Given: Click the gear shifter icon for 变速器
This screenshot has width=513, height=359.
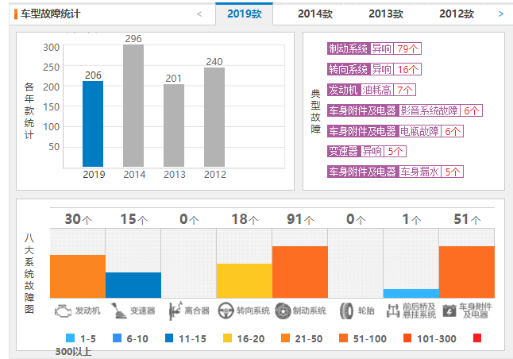Looking at the screenshot, I should tap(118, 311).
